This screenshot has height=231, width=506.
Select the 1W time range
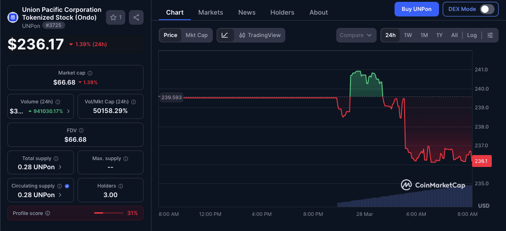pyautogui.click(x=408, y=35)
